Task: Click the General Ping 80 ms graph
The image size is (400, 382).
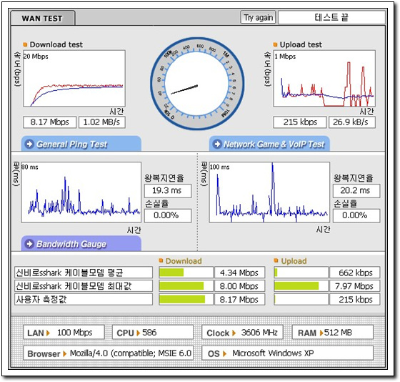Action: click(81, 192)
